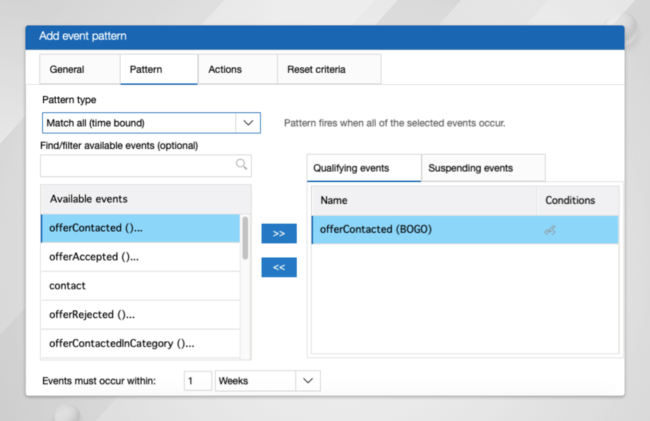This screenshot has width=650, height=421.
Task: Focus the find/filter available events field
Action: (x=138, y=165)
